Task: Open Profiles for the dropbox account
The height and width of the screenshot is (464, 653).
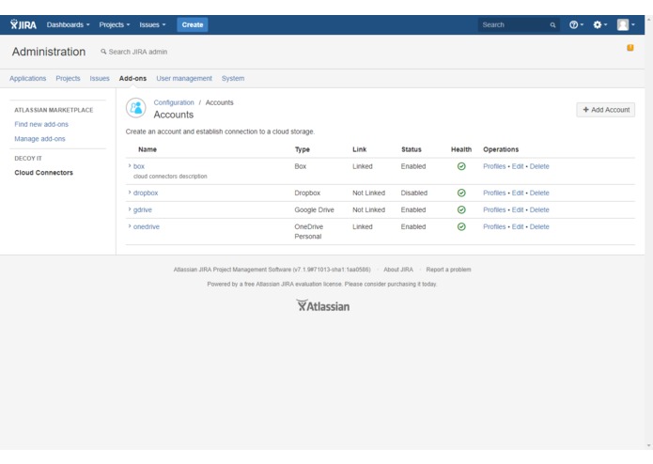Action: pos(494,193)
